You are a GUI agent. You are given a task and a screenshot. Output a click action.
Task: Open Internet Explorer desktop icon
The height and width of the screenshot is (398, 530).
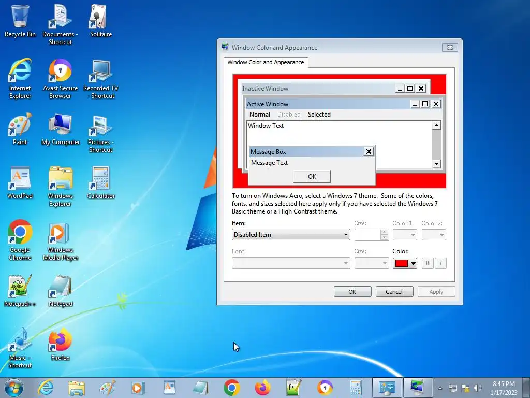(x=20, y=79)
